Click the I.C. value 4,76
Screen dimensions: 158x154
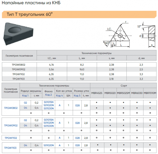52,65
